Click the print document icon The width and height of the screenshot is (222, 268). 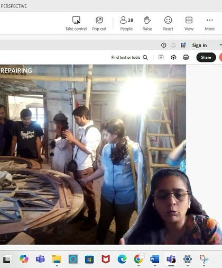click(186, 57)
